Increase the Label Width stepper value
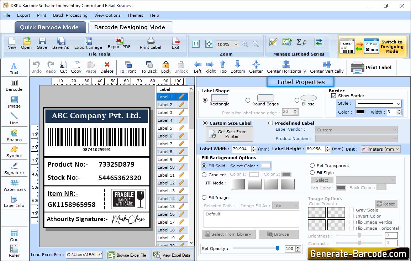The height and width of the screenshot is (261, 411). coord(253,147)
